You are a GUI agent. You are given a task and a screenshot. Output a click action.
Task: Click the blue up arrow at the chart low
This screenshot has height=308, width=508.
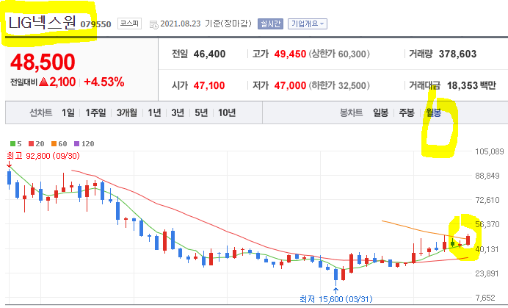tap(335, 290)
